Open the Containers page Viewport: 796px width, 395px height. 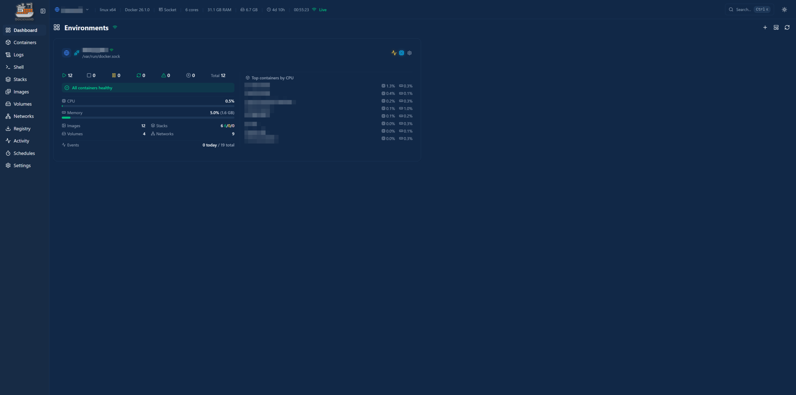[x=25, y=43]
